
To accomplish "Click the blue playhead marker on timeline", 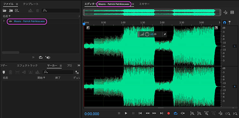I will click(84, 24).
